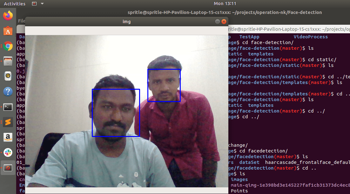Launch Amazon from the dock
Screen dimensions: 350x194
[8, 137]
